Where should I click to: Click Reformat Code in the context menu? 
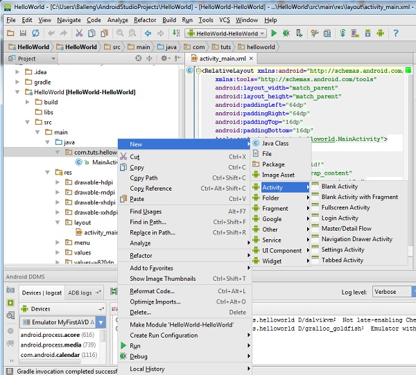[152, 291]
